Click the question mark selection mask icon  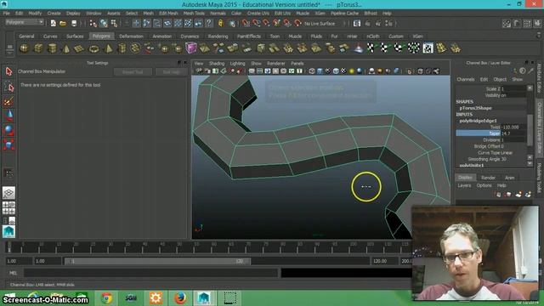(x=208, y=23)
